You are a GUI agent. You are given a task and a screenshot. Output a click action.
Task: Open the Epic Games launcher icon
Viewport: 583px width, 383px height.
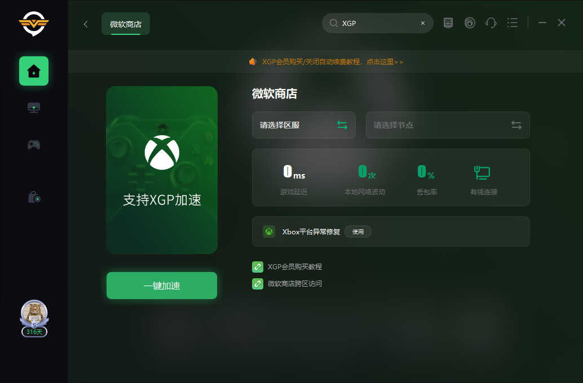(448, 23)
